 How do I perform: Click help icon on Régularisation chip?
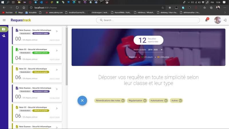coord(145,101)
